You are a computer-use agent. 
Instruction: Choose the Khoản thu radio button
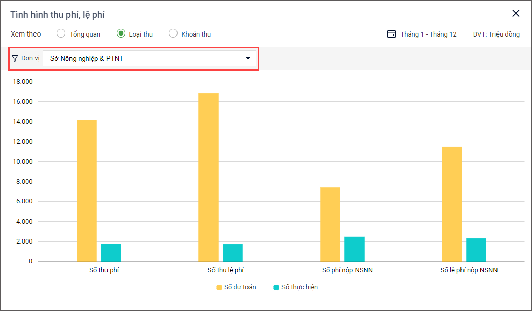173,34
